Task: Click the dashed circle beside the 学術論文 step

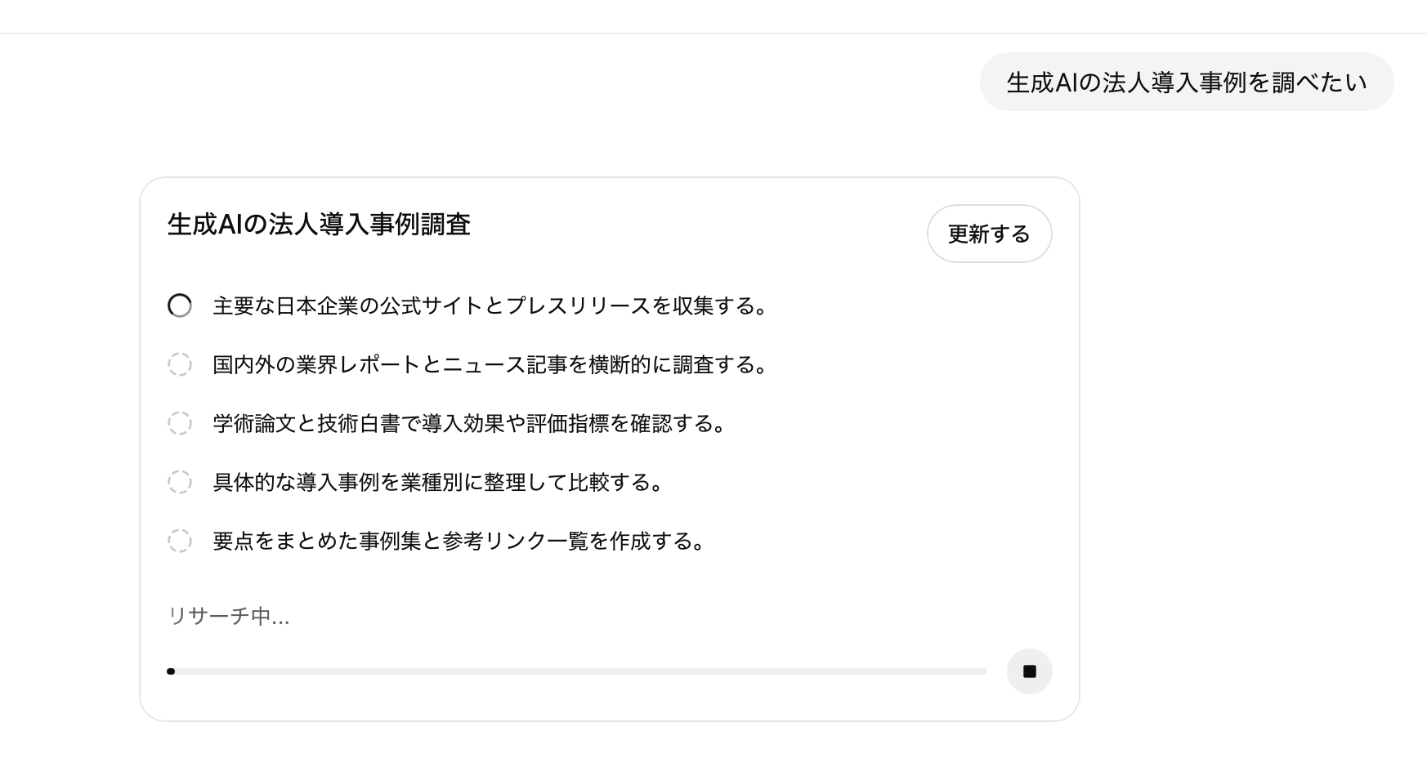Action: [180, 423]
